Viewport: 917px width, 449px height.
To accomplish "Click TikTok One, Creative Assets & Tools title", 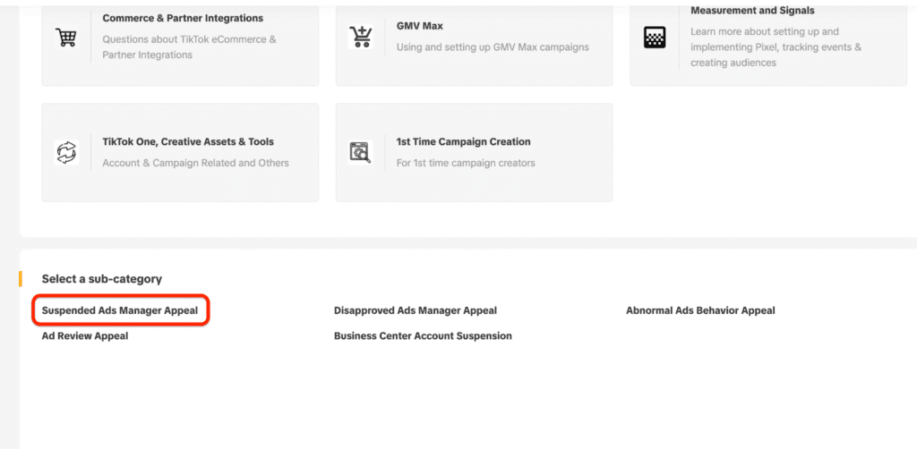I will click(x=188, y=141).
